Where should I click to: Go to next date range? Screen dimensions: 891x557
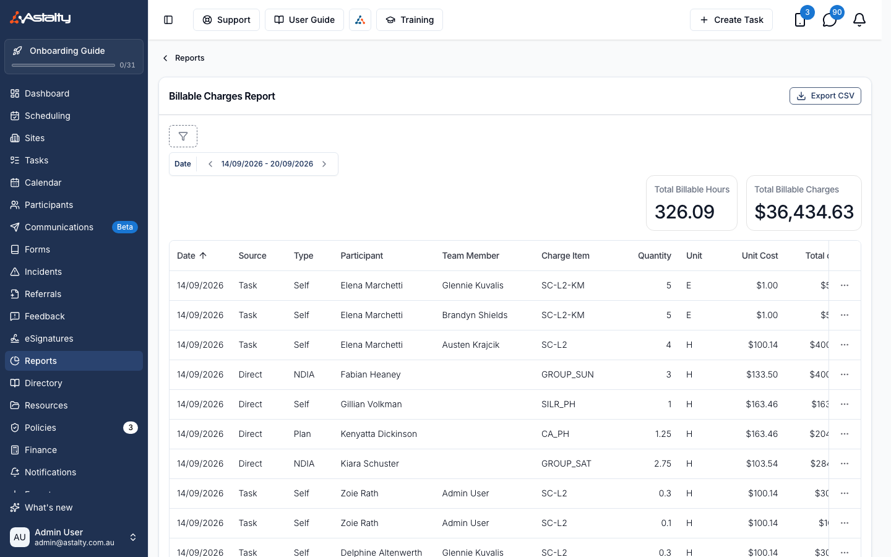point(324,164)
